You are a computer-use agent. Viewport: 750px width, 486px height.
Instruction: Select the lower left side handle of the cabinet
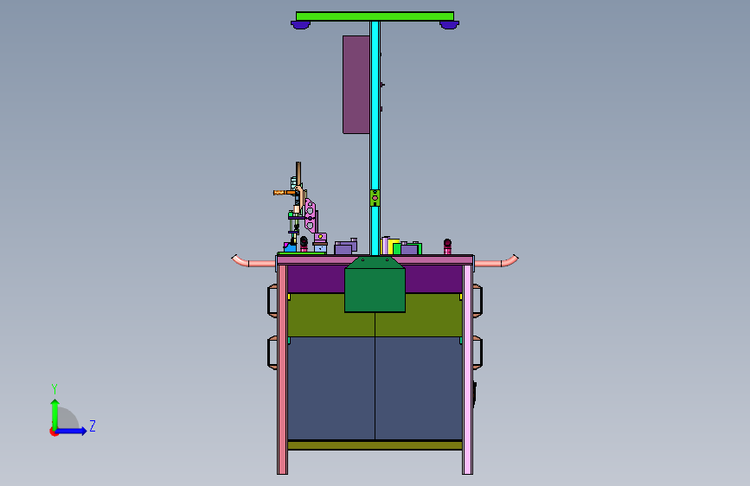click(x=272, y=353)
